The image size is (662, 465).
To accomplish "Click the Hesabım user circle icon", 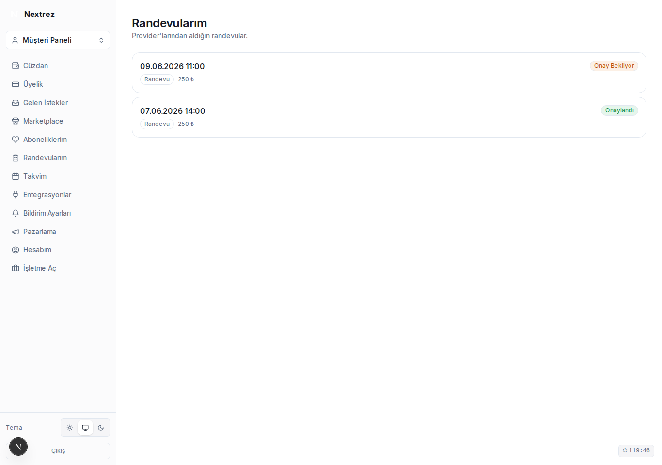I will (x=16, y=250).
